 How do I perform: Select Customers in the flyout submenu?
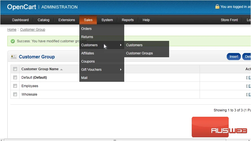click(x=147, y=45)
